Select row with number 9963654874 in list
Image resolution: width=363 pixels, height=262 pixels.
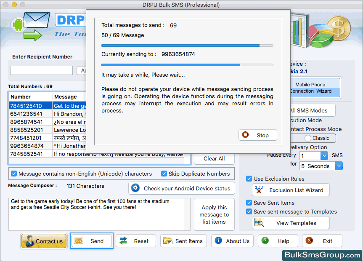[47, 146]
